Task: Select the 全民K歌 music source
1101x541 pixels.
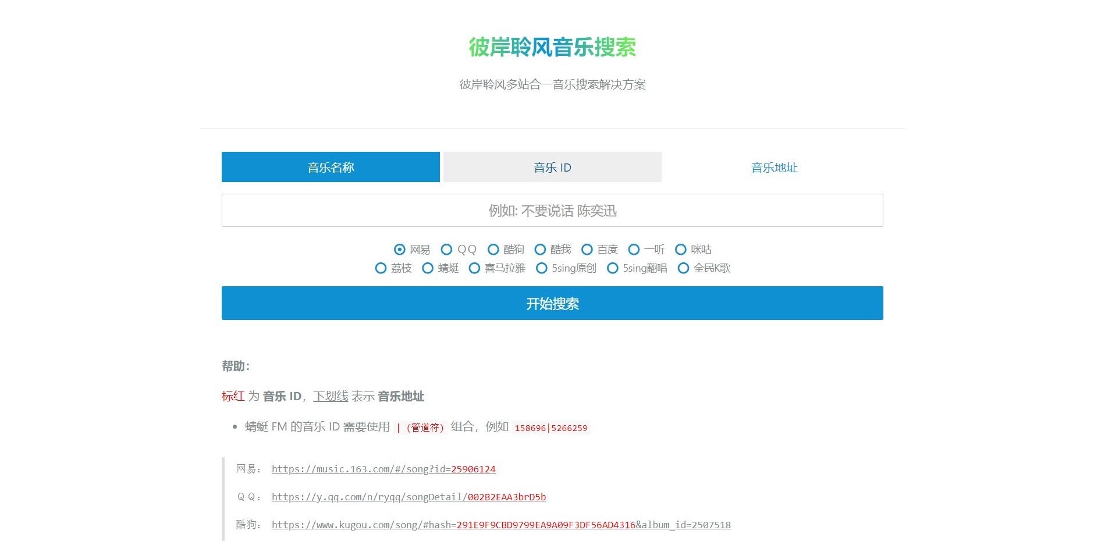Action: 683,268
